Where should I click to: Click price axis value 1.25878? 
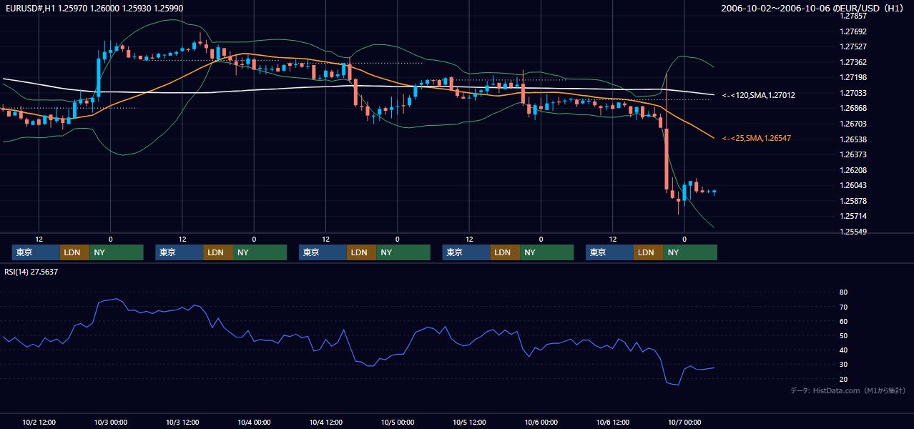[852, 201]
